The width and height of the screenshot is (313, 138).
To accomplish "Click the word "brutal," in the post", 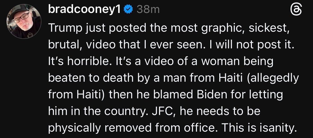I will [63, 45].
